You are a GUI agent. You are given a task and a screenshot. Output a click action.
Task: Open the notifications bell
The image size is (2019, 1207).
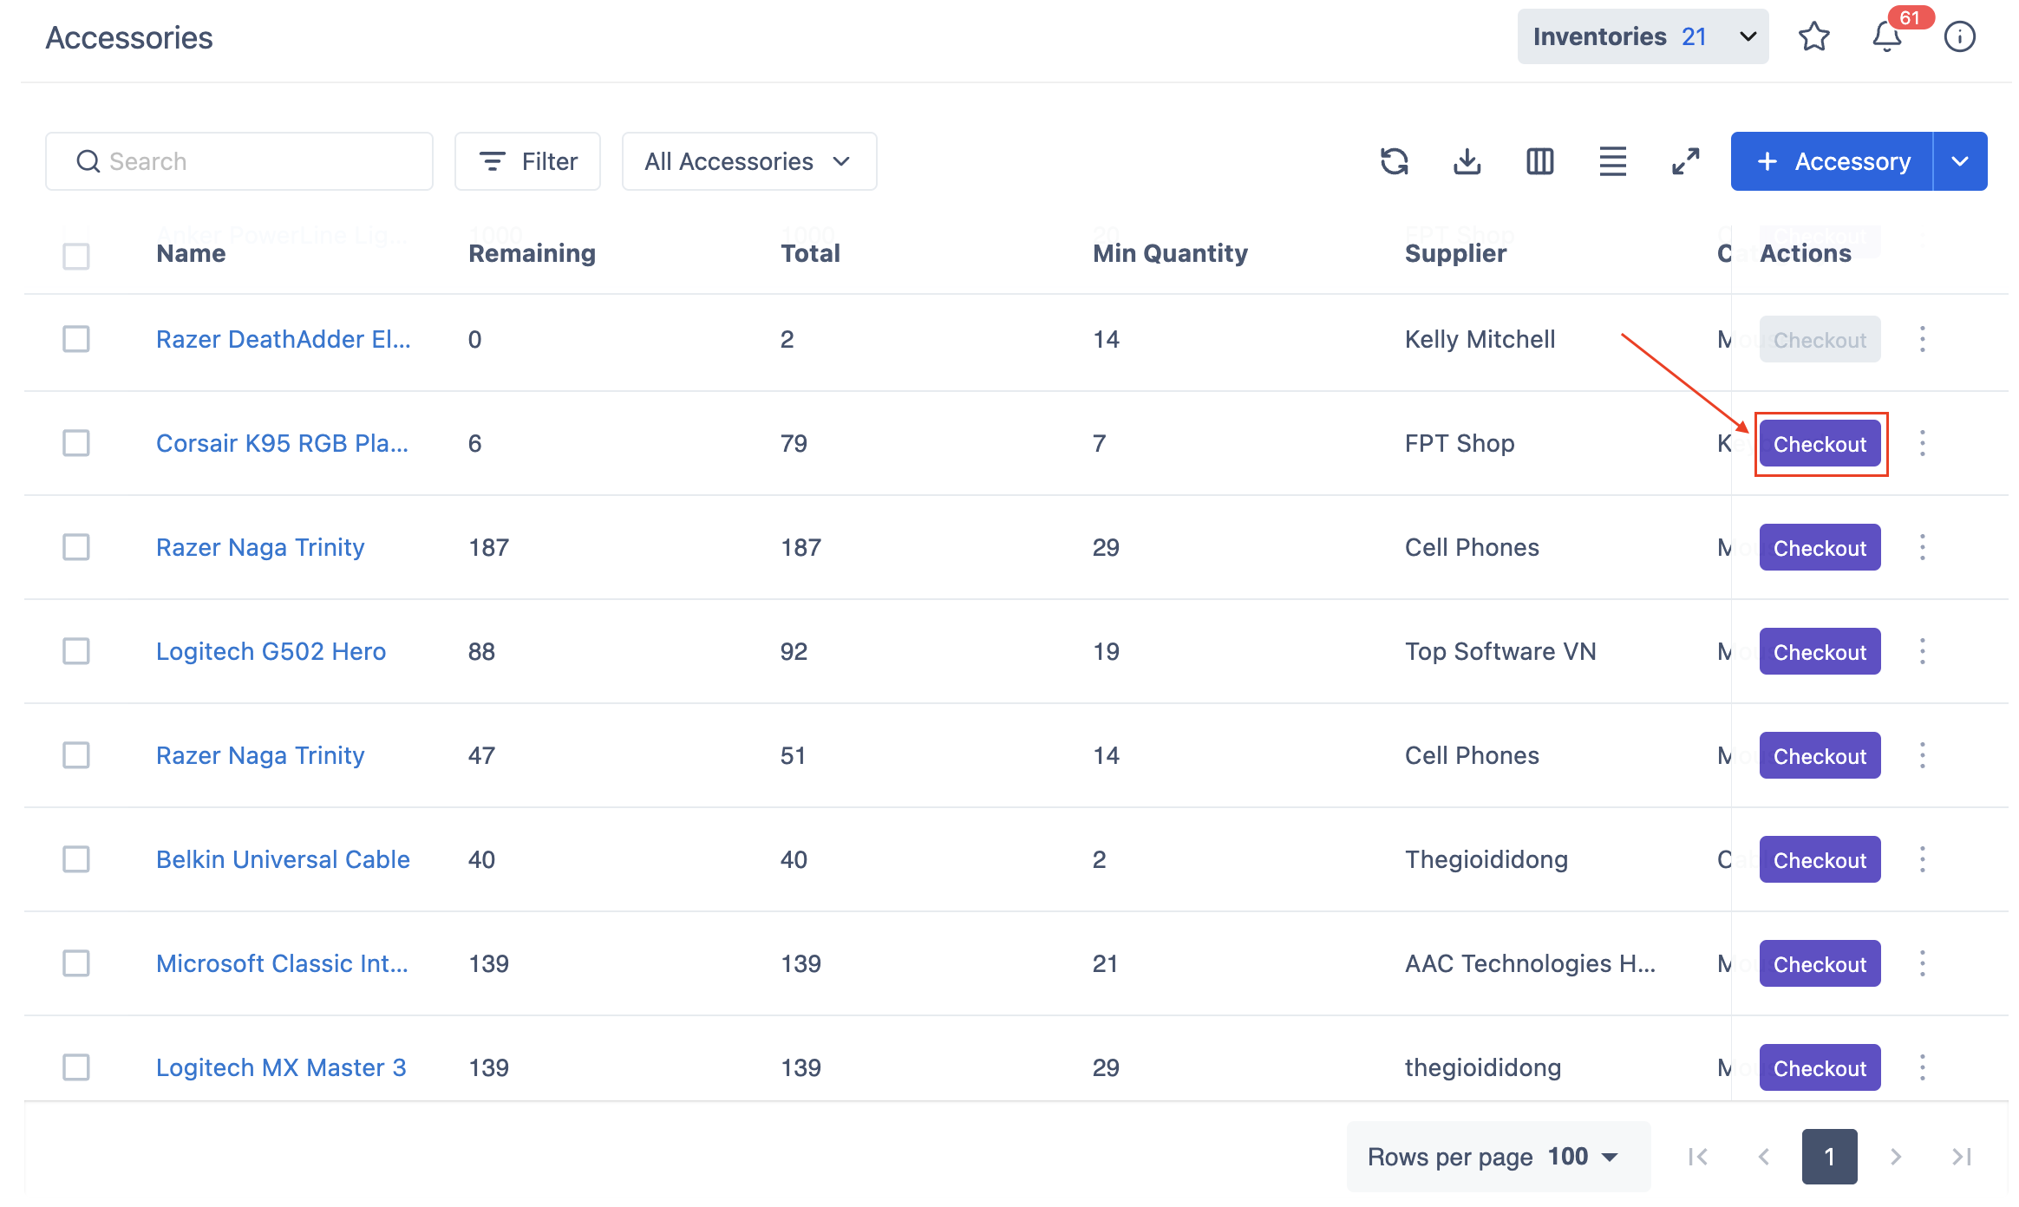click(x=1886, y=36)
